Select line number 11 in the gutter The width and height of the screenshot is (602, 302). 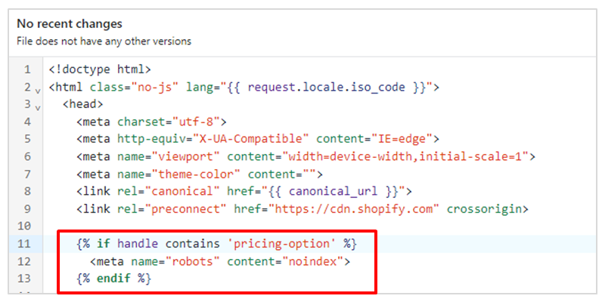point(23,244)
